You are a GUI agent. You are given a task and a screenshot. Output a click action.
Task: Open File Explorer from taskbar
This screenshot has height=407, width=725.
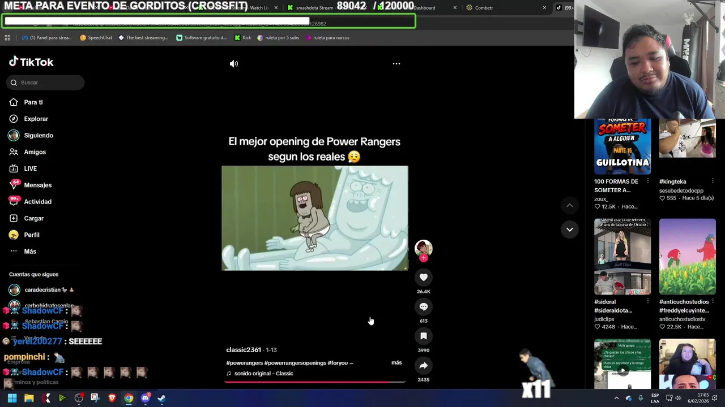pos(29,398)
